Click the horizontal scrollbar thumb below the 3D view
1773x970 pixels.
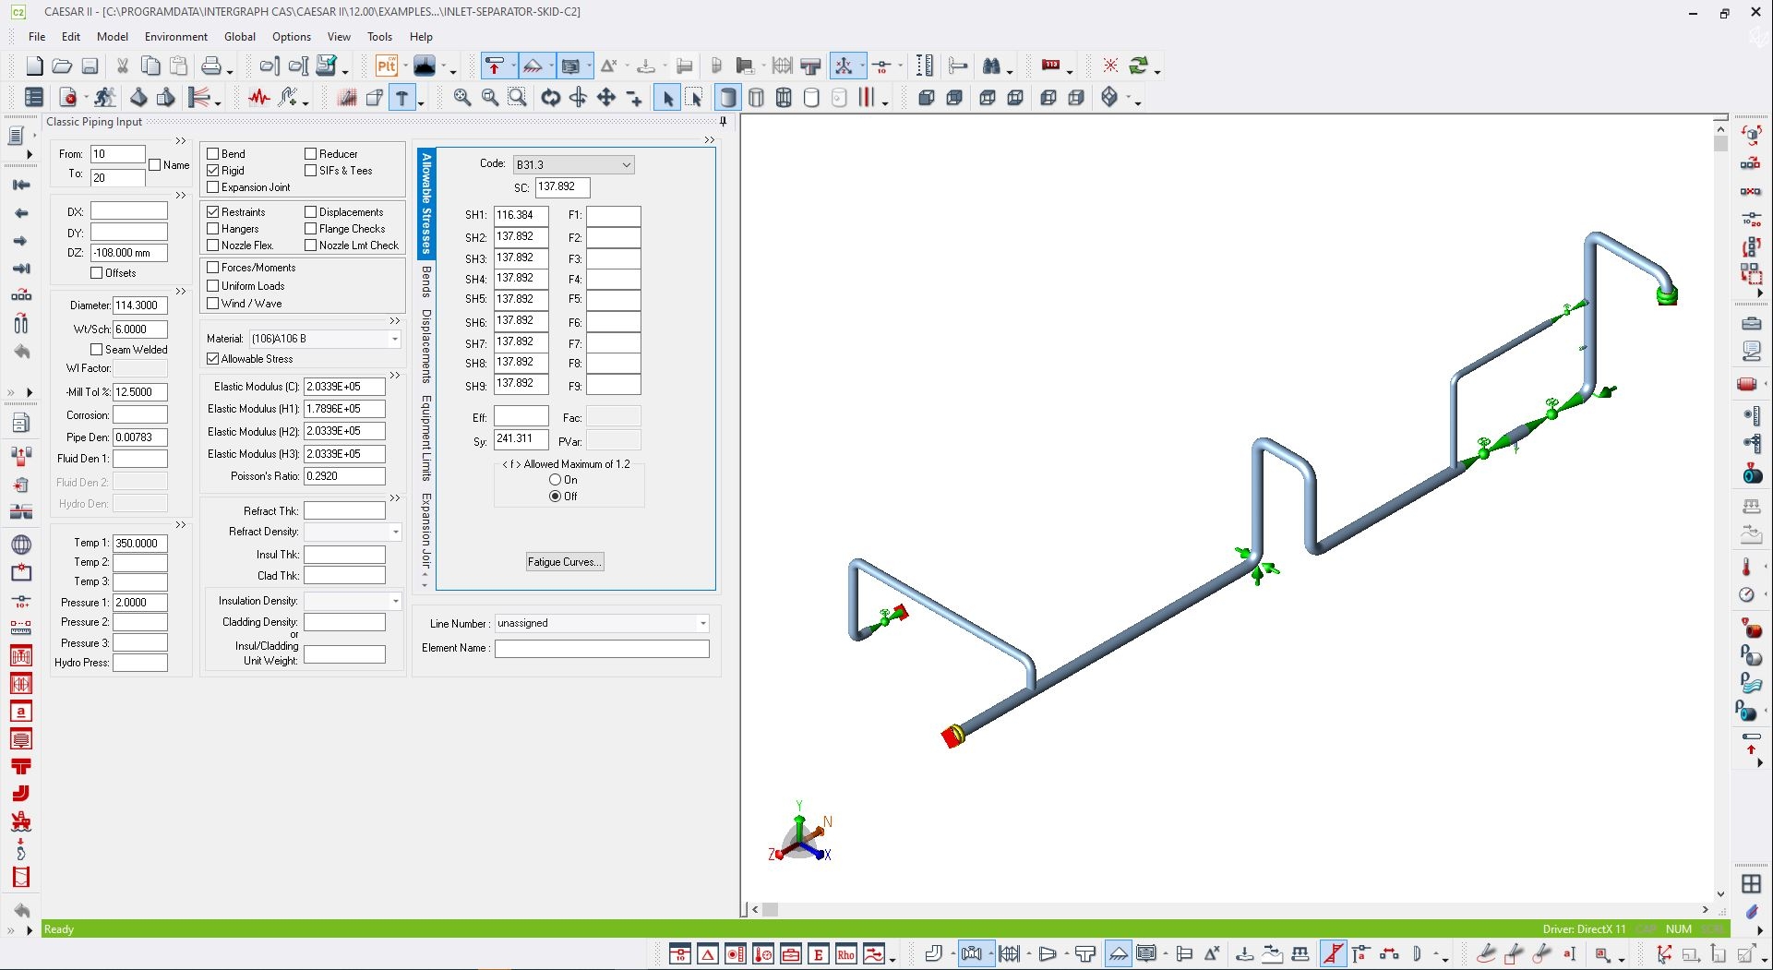pos(770,910)
